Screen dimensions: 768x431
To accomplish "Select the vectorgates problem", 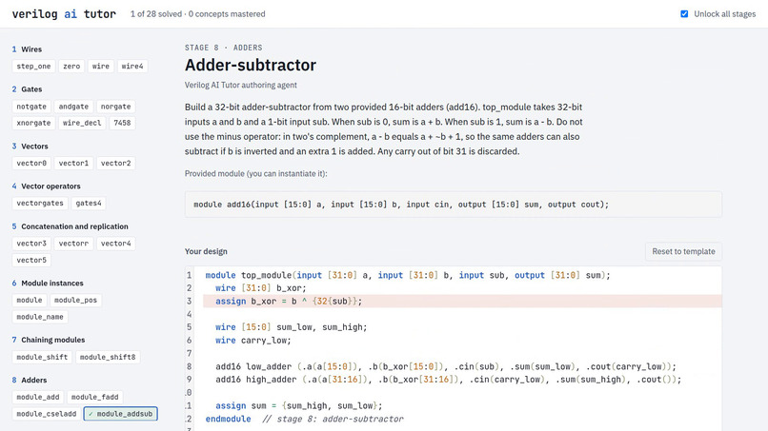I will 40,203.
